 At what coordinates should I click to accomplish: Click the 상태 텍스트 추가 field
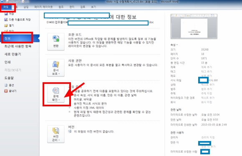point(208,85)
